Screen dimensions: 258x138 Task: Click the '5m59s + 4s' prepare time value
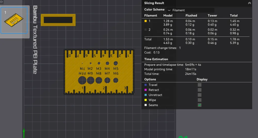tap(193, 65)
